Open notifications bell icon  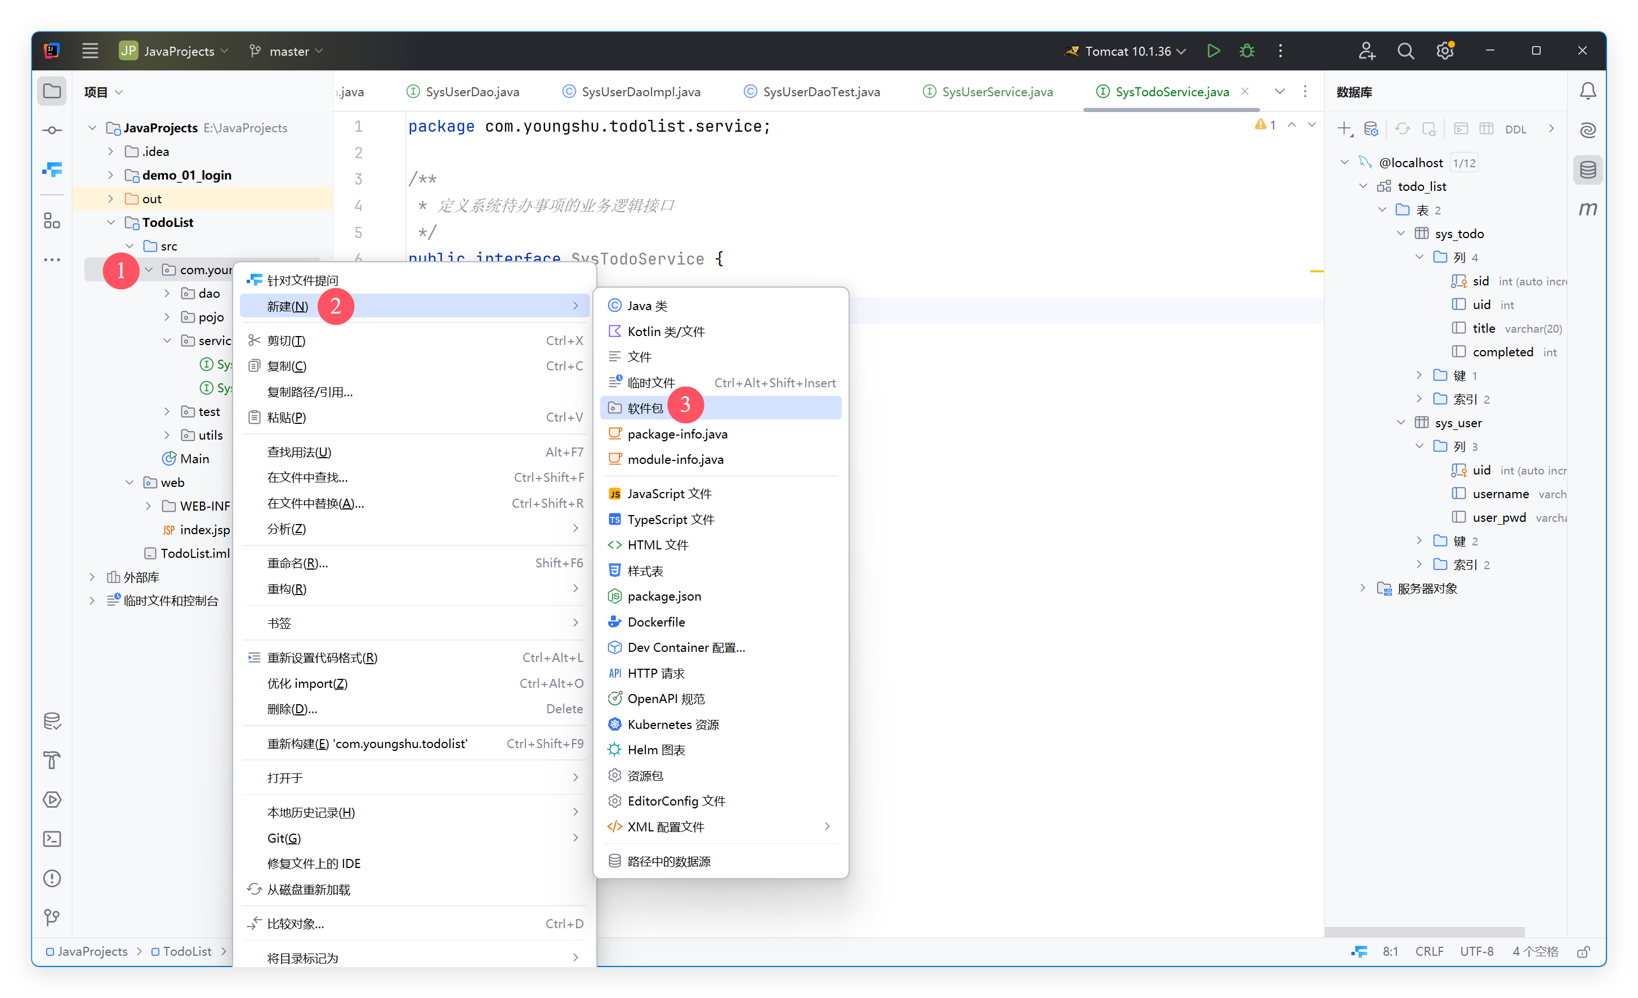coord(1587,91)
